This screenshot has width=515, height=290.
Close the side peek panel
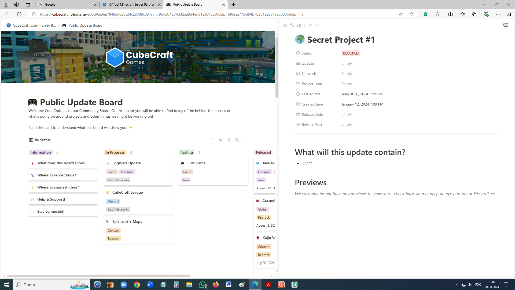point(285,25)
